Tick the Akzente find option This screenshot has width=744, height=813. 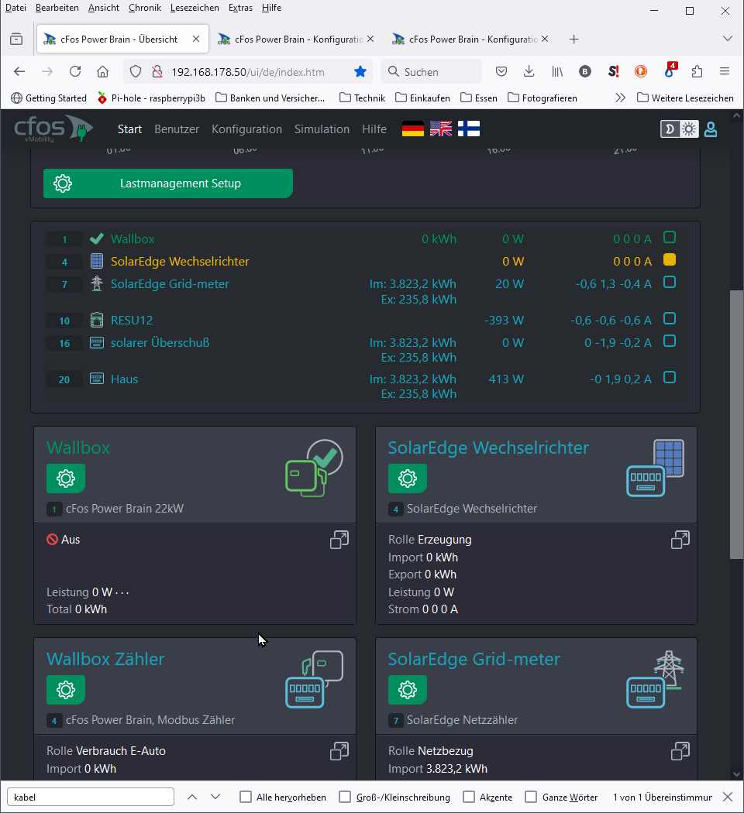point(469,797)
